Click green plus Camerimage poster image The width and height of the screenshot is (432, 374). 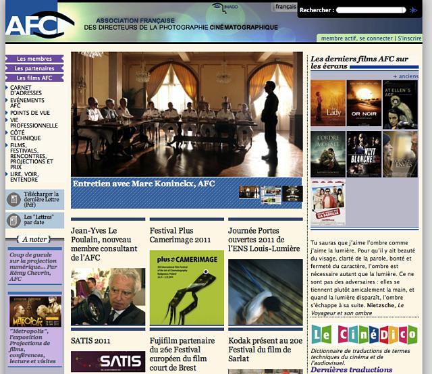point(187,288)
